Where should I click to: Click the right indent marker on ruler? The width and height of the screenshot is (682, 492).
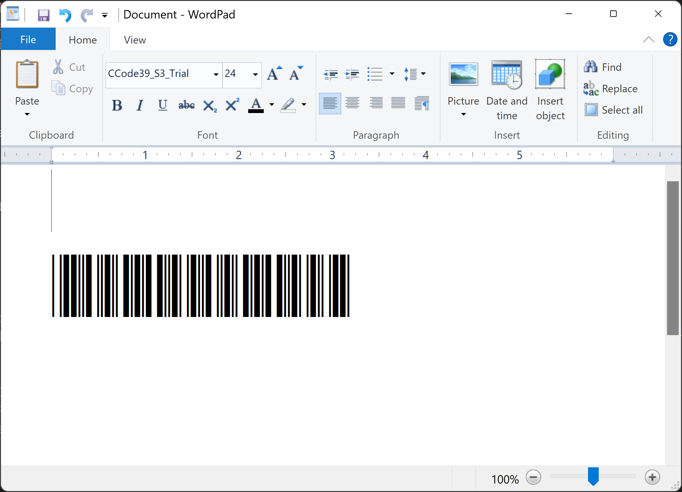click(x=613, y=161)
